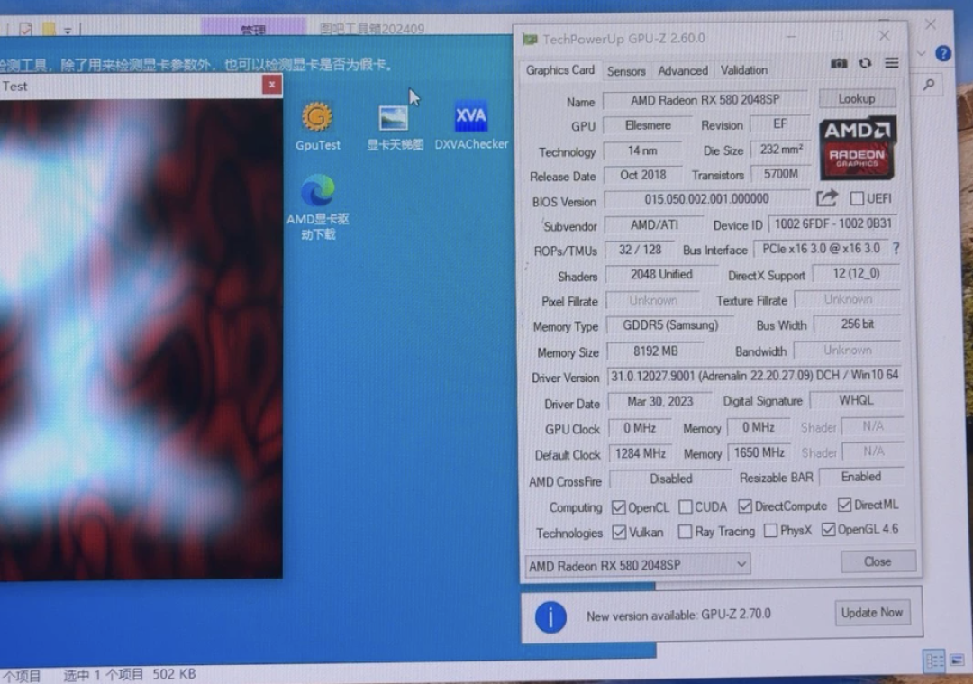Toggle the Vulkan checkbox
973x684 pixels.
619,533
